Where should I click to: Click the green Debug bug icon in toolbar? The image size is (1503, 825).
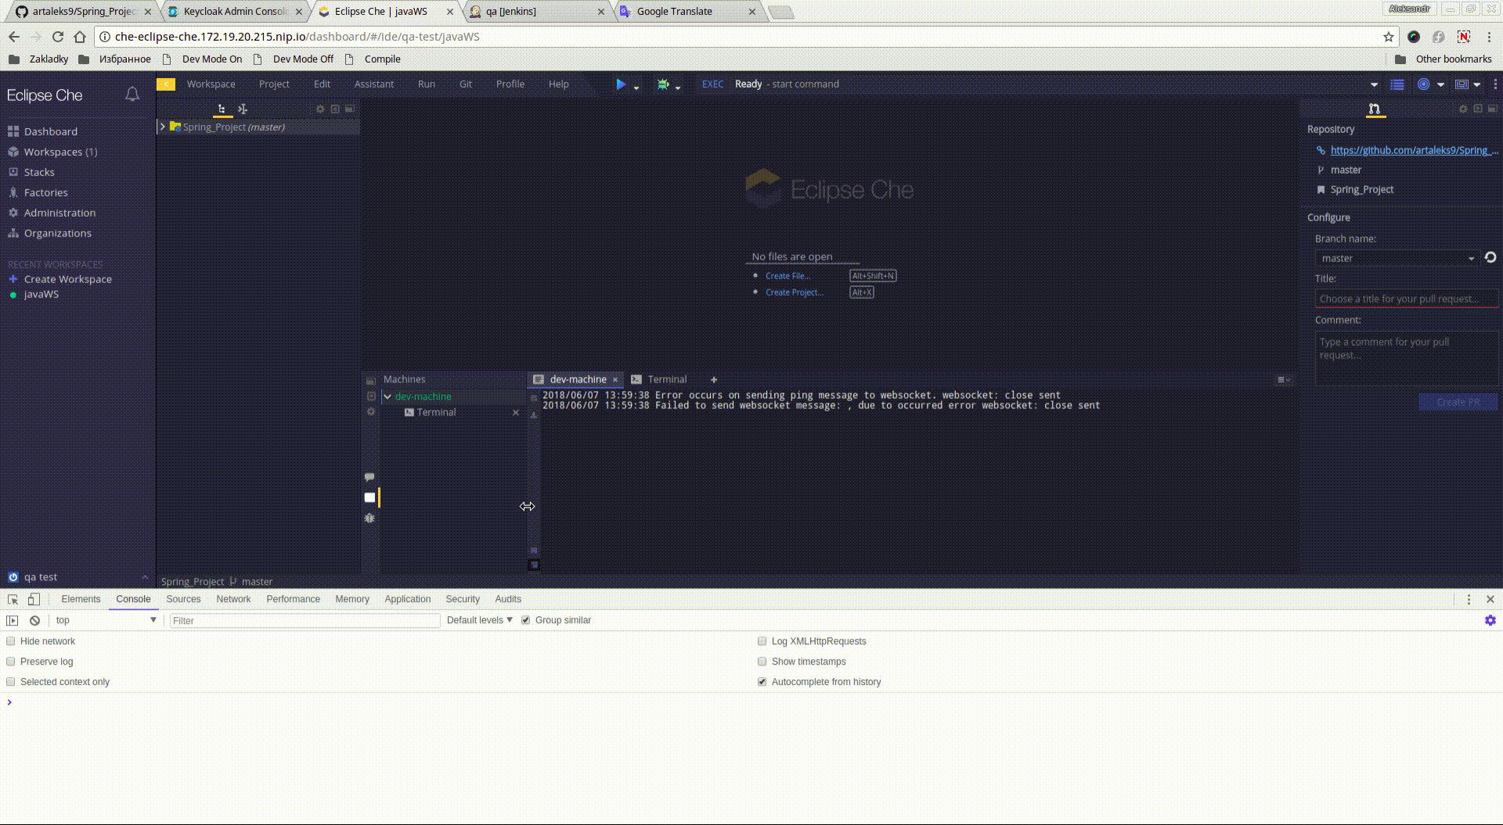point(663,84)
